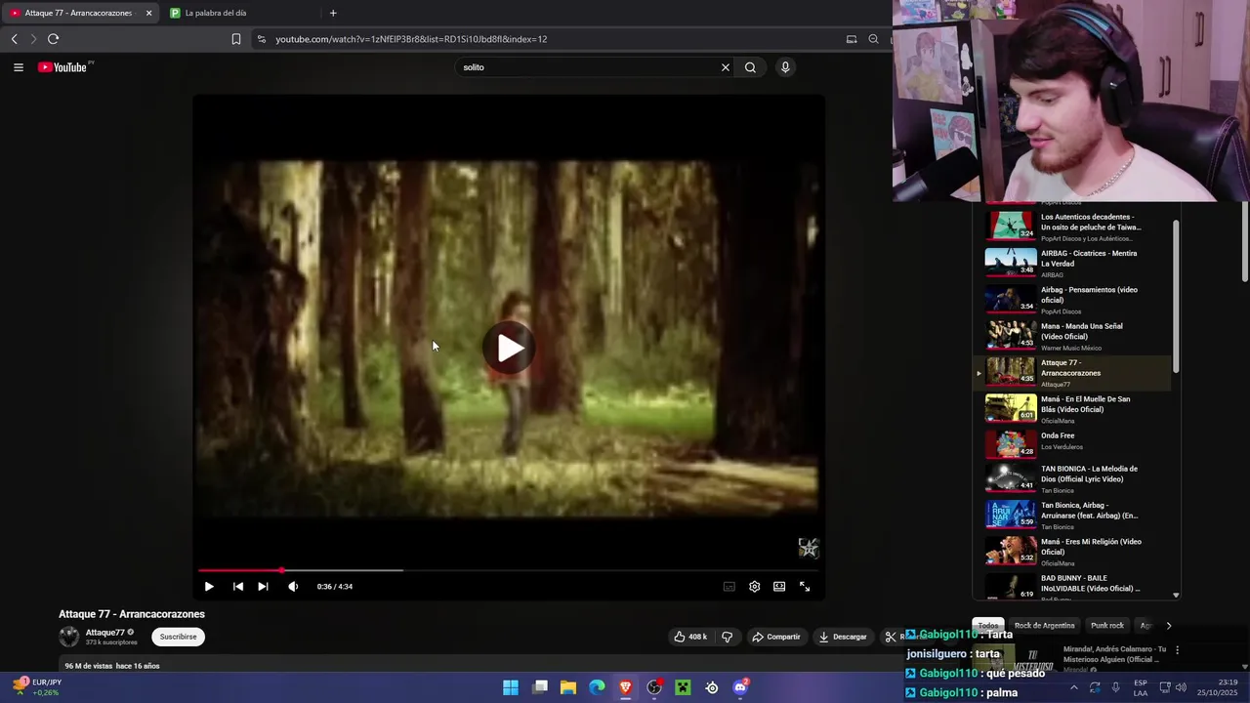Skip to the next video
Image resolution: width=1250 pixels, height=703 pixels.
(x=263, y=587)
